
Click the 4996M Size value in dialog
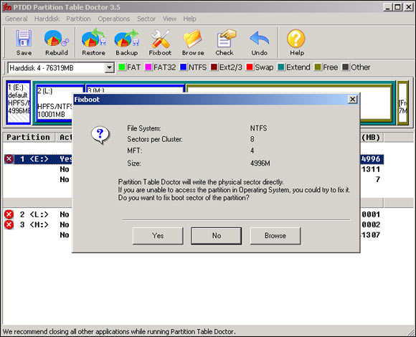pyautogui.click(x=260, y=163)
